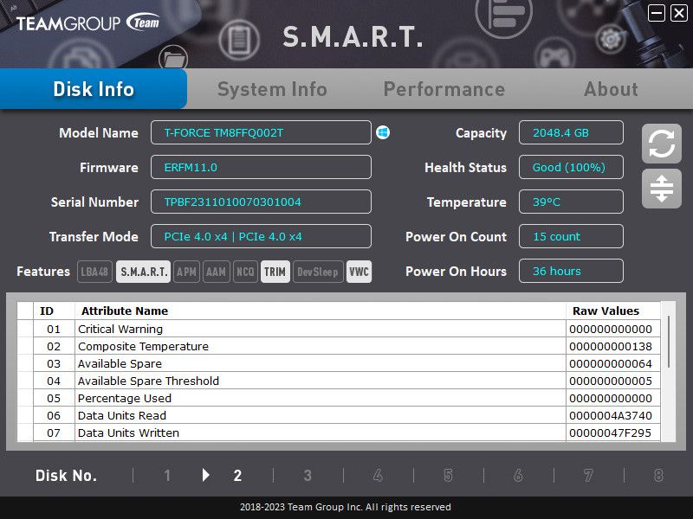
Task: Click the attribute table vertical scrollbar
Action: tap(668, 346)
